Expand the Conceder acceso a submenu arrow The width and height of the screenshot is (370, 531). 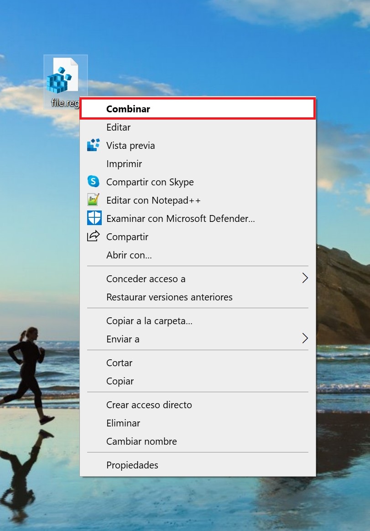click(x=305, y=279)
